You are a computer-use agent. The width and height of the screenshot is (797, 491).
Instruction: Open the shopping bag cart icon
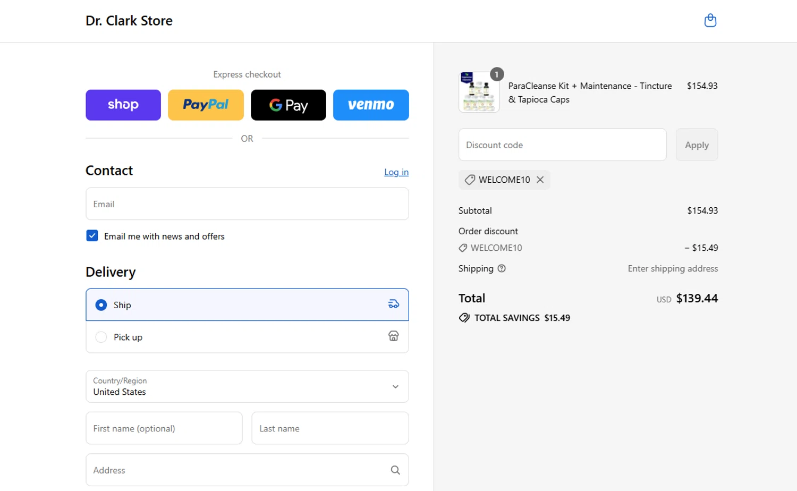710,21
